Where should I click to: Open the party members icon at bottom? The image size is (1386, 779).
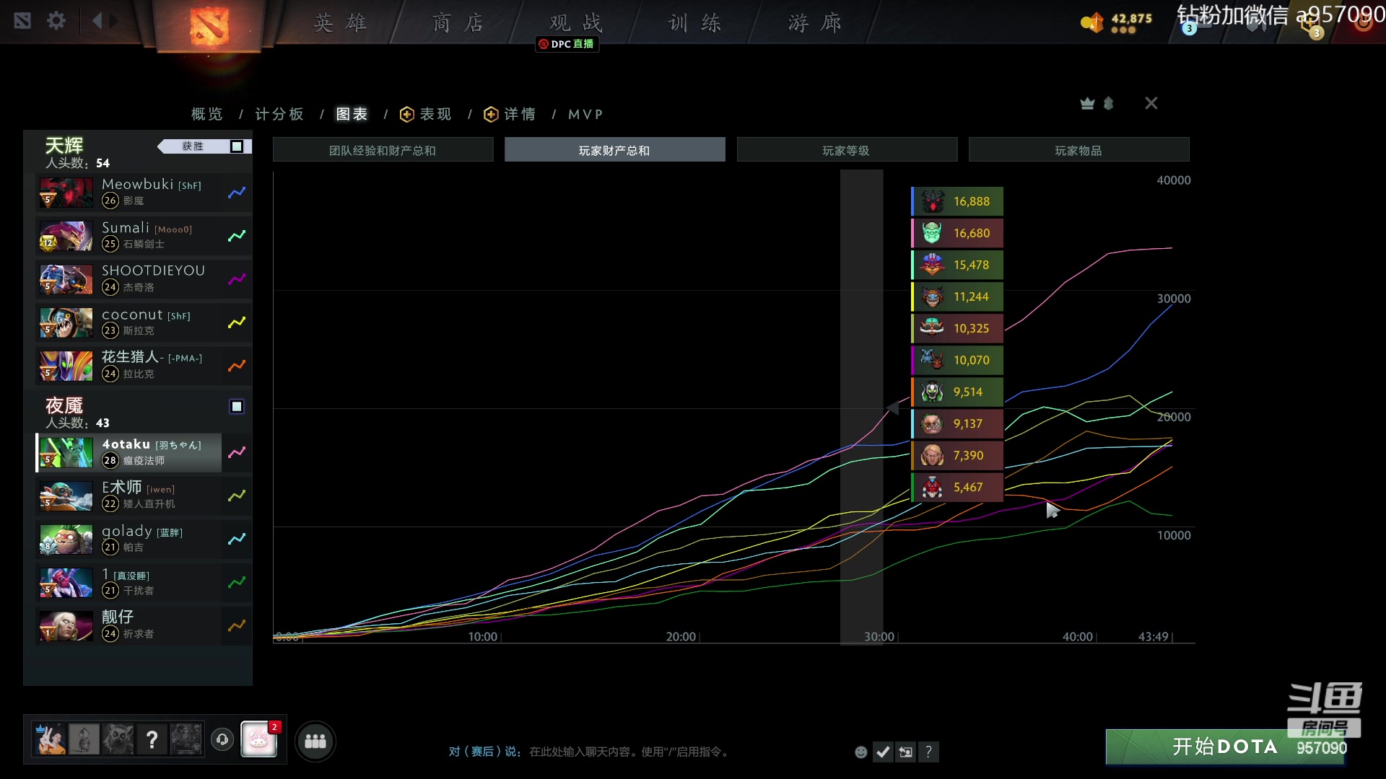315,741
